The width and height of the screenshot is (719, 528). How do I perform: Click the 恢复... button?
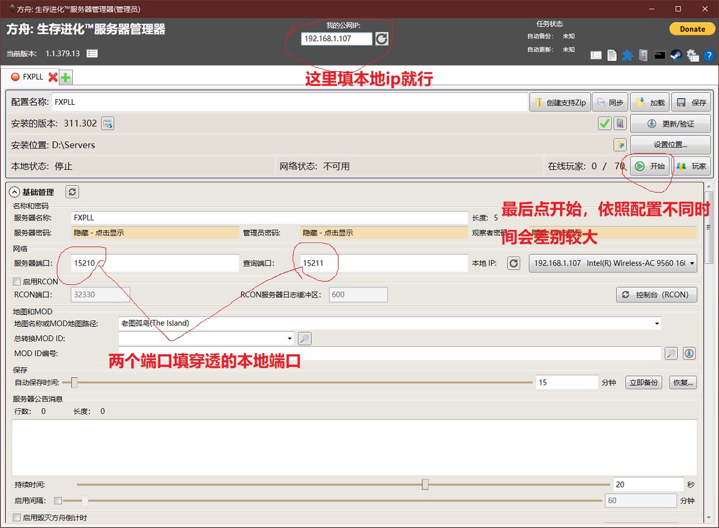[683, 382]
